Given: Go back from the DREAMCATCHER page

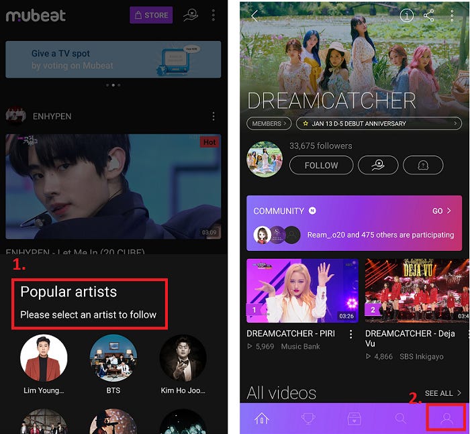Looking at the screenshot, I should (x=254, y=15).
